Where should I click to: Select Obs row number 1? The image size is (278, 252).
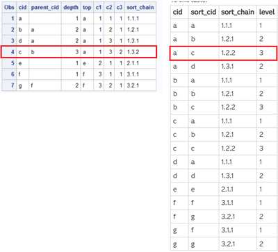(13, 19)
